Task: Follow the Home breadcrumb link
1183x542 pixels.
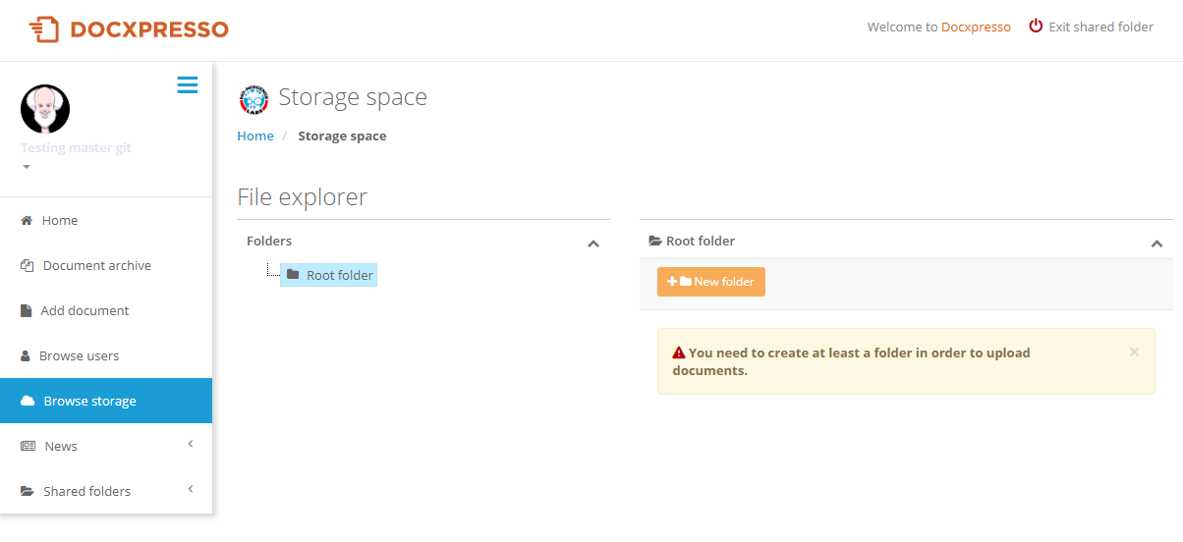Action: (255, 135)
